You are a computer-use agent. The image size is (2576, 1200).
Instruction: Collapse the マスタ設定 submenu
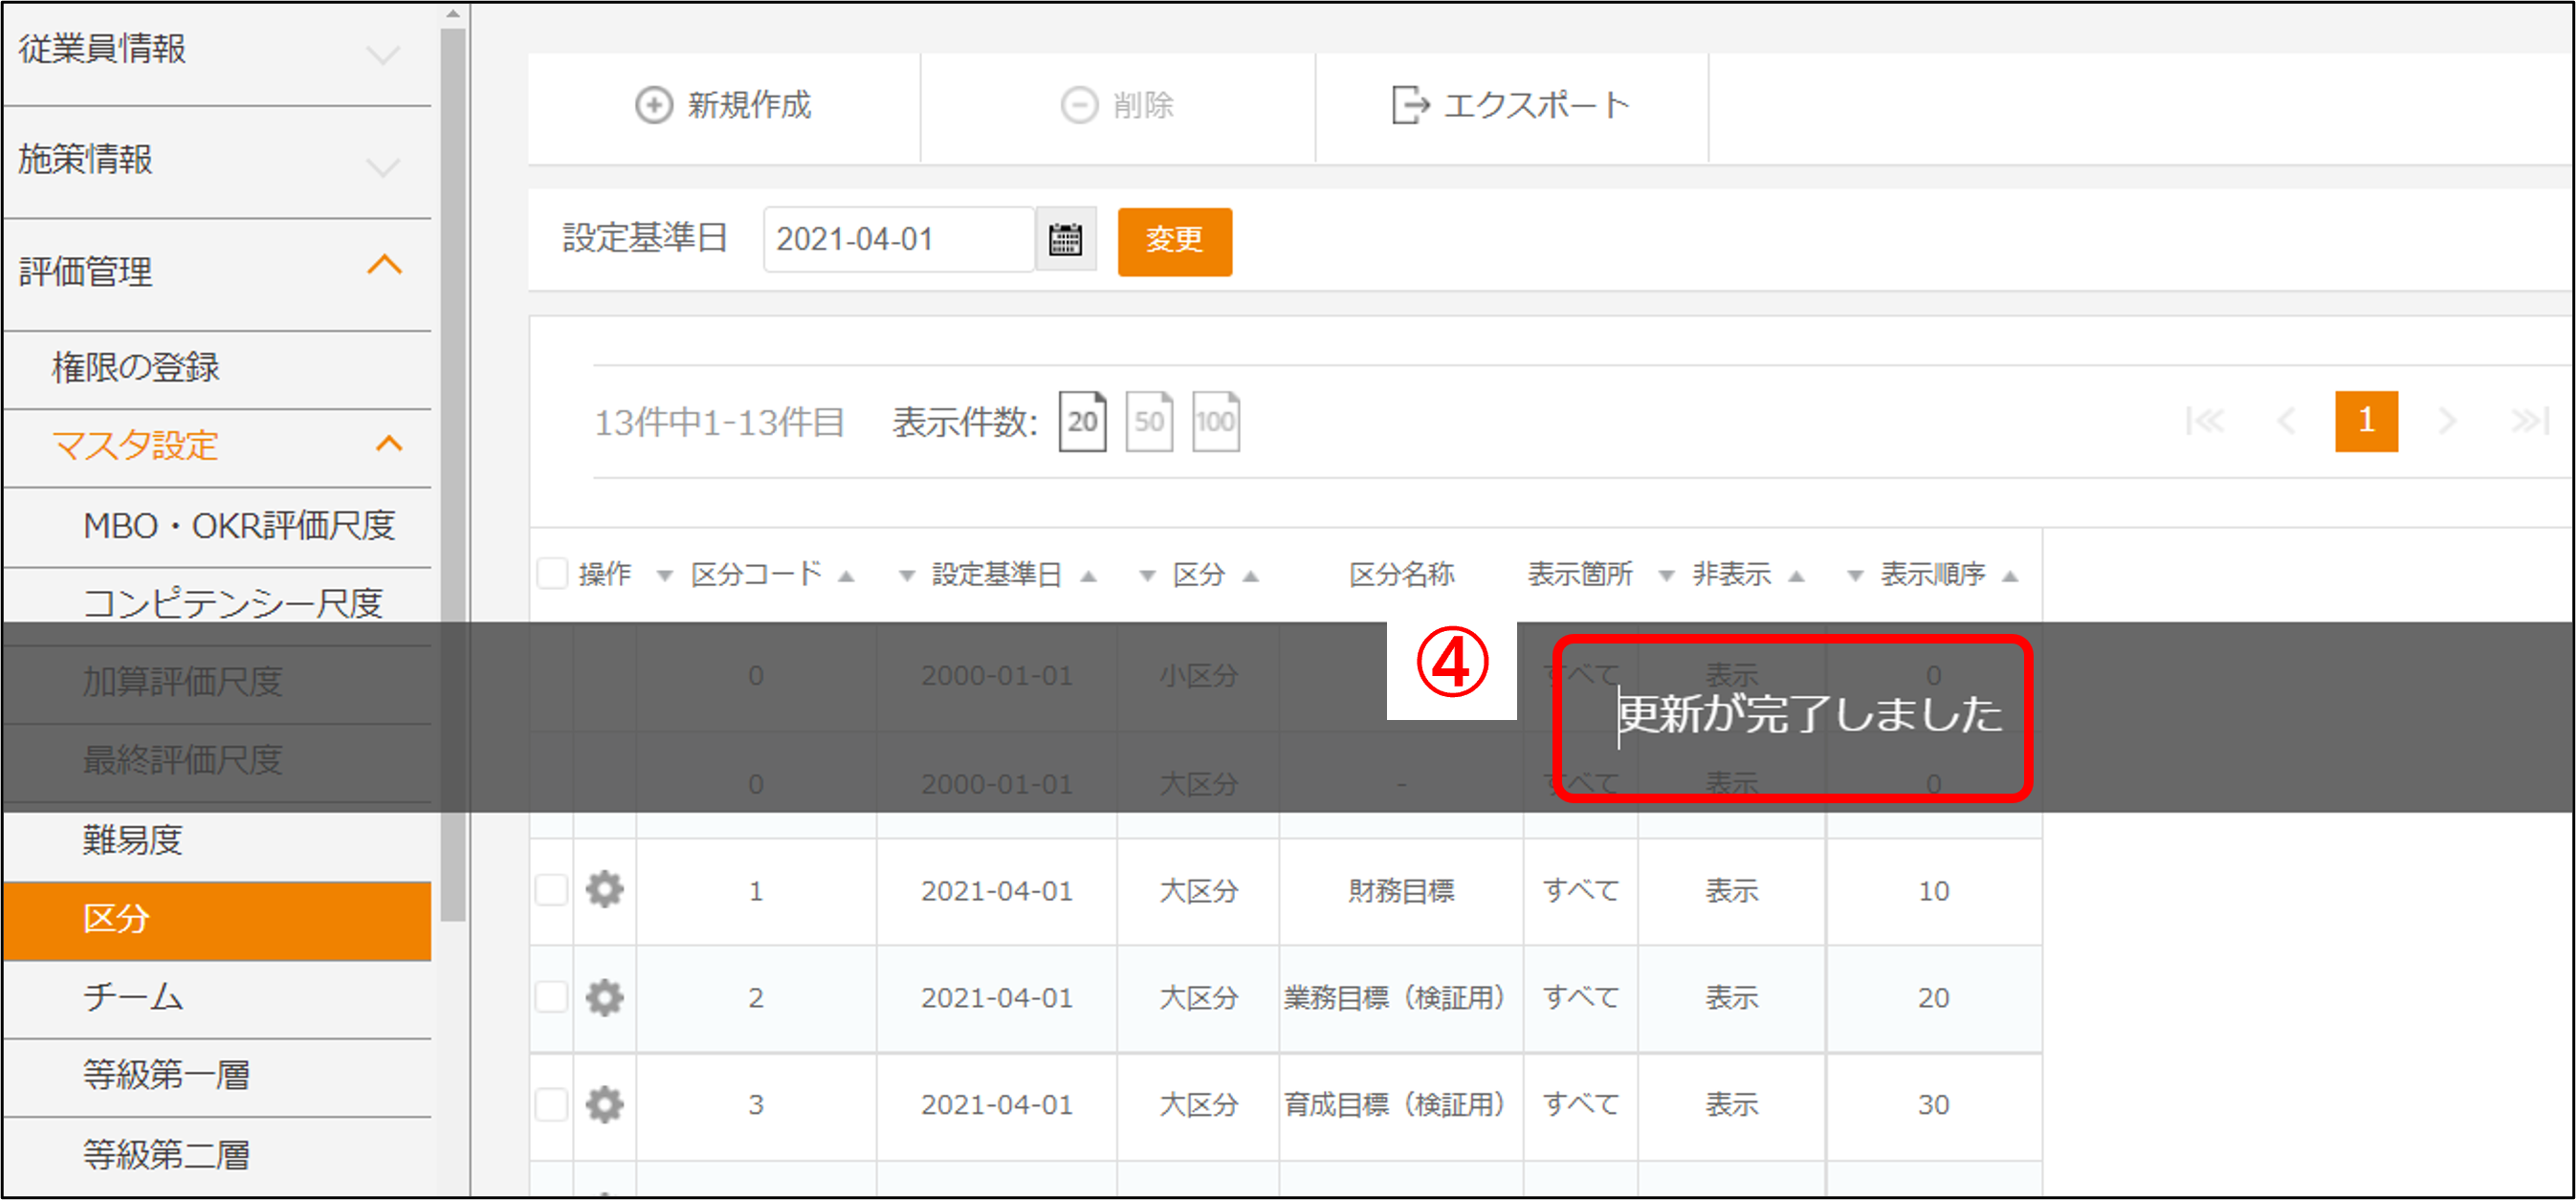(x=389, y=444)
